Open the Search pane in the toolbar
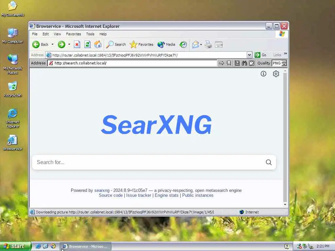The width and height of the screenshot is (335, 251). click(x=116, y=44)
